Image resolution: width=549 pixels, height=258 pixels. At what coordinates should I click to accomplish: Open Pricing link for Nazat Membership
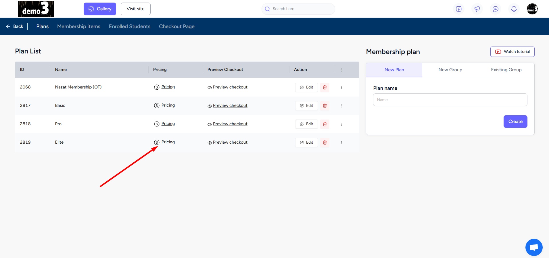pyautogui.click(x=168, y=87)
